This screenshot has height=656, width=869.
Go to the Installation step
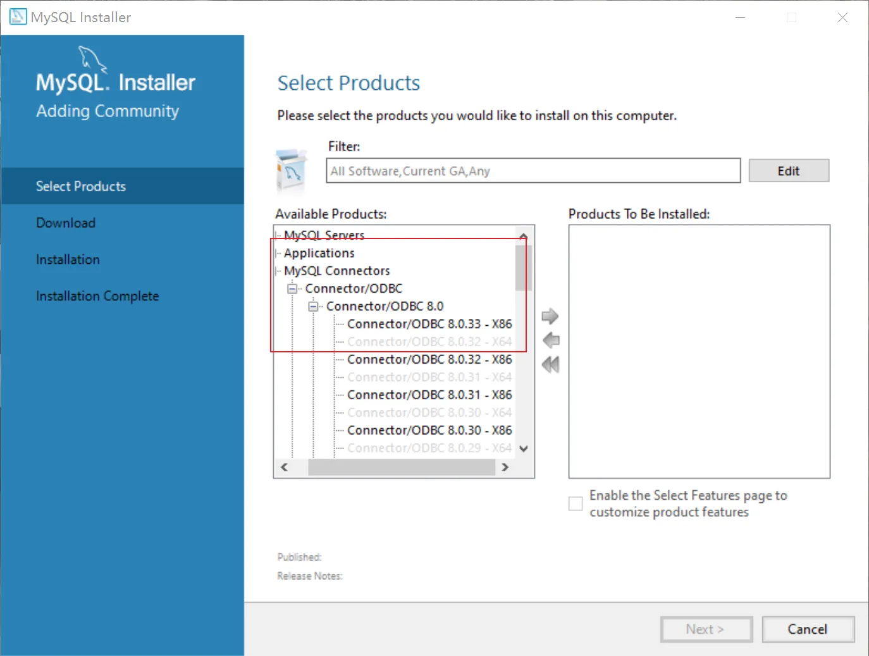(x=68, y=259)
